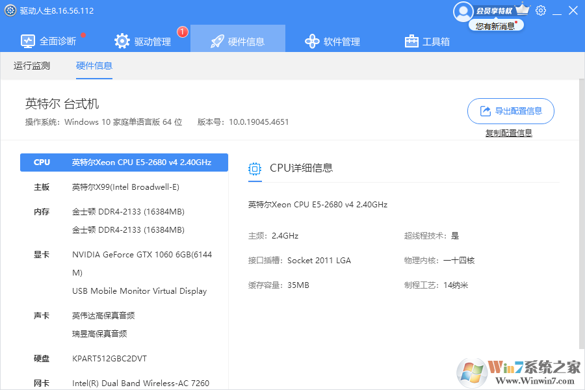Open the 工具箱 toolbox icon

tap(411, 40)
